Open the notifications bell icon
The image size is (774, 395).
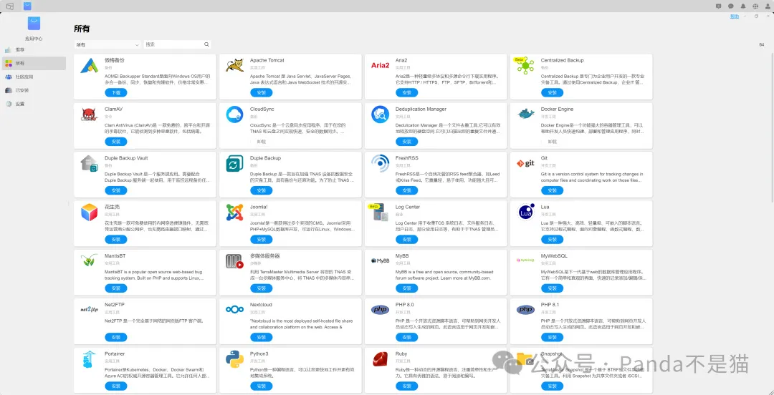pyautogui.click(x=743, y=6)
